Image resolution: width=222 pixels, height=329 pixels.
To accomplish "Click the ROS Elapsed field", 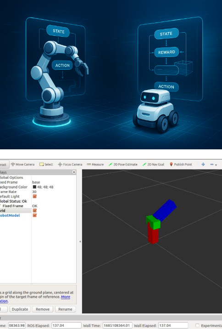I will click(67, 325).
